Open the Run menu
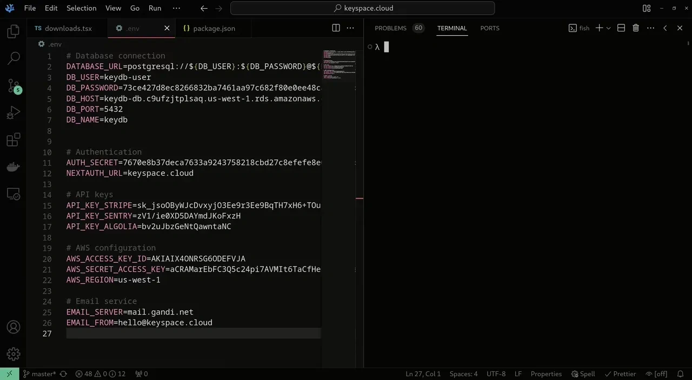The image size is (692, 380). coord(155,8)
